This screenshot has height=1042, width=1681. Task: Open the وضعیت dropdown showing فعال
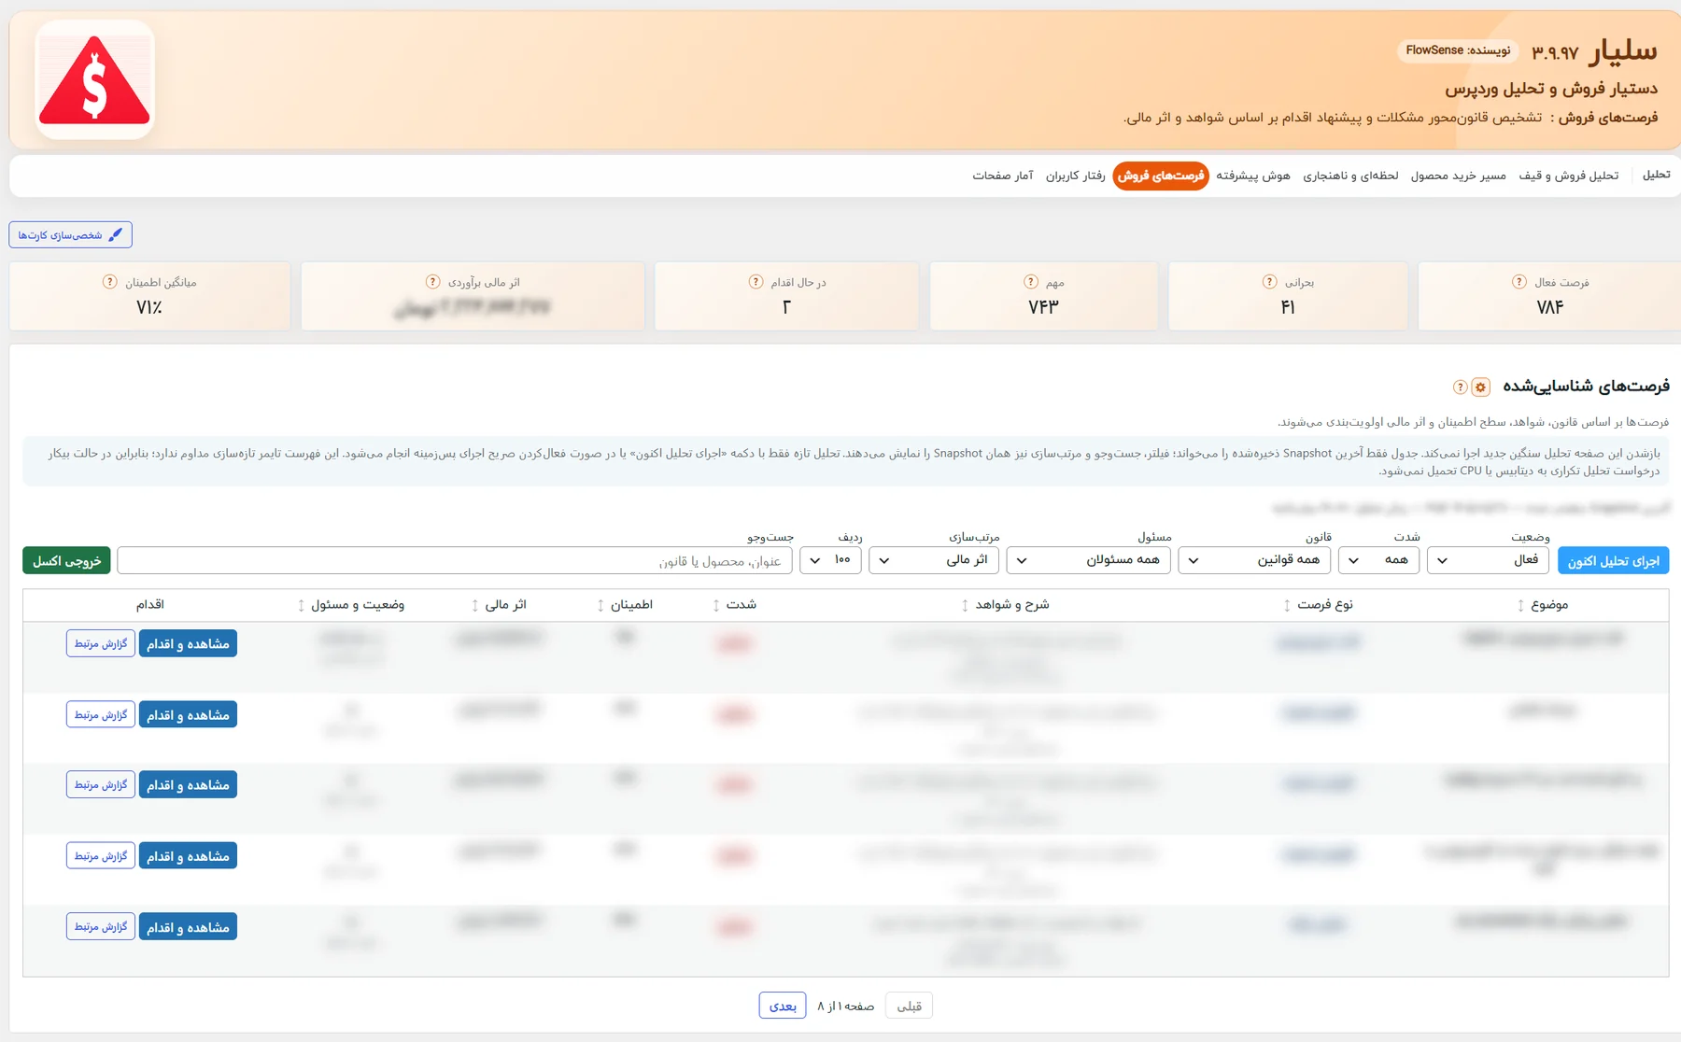coord(1488,560)
